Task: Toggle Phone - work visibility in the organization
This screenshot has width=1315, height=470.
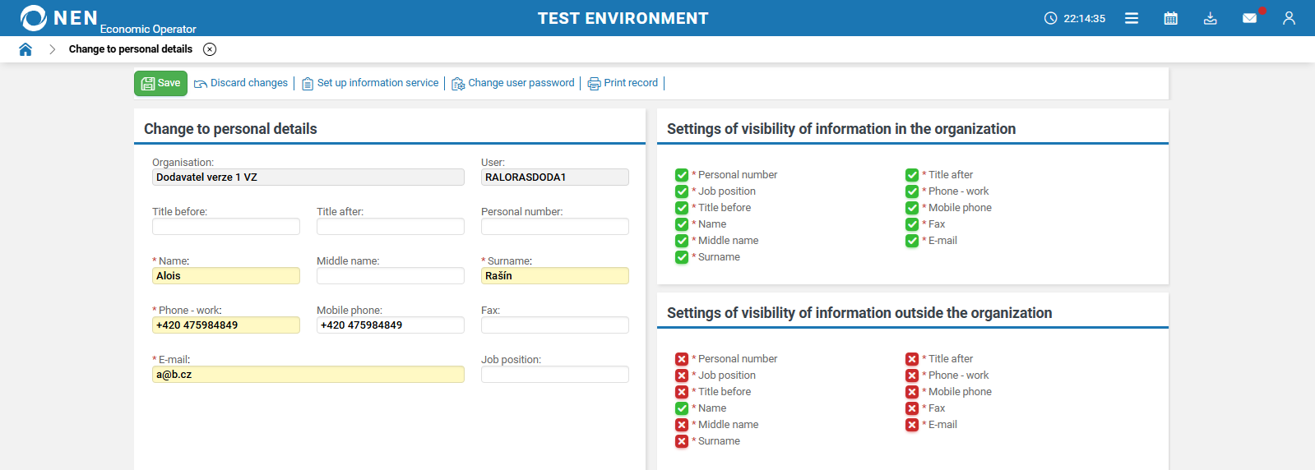Action: click(912, 191)
